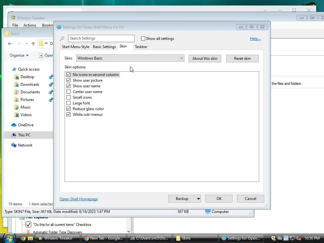The image size is (324, 243).
Task: Switch to the 7-Zip C:\Users taskbar button
Action: 149,238
